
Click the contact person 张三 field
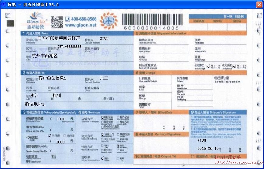(104, 78)
